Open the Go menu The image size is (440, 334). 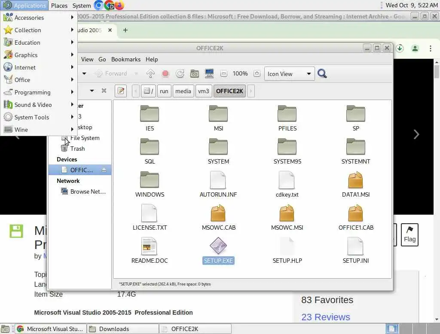click(x=102, y=59)
